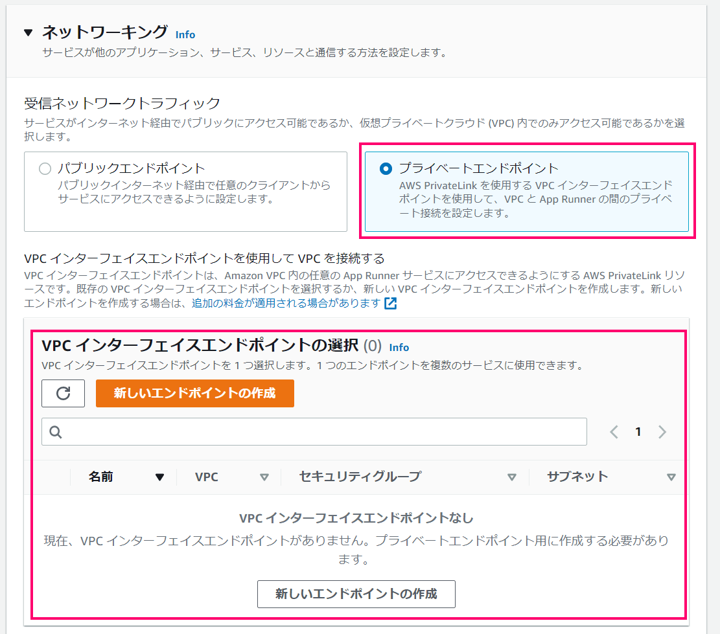Collapse the ネットワーキング section triangle
This screenshot has height=634, width=720.
point(29,32)
